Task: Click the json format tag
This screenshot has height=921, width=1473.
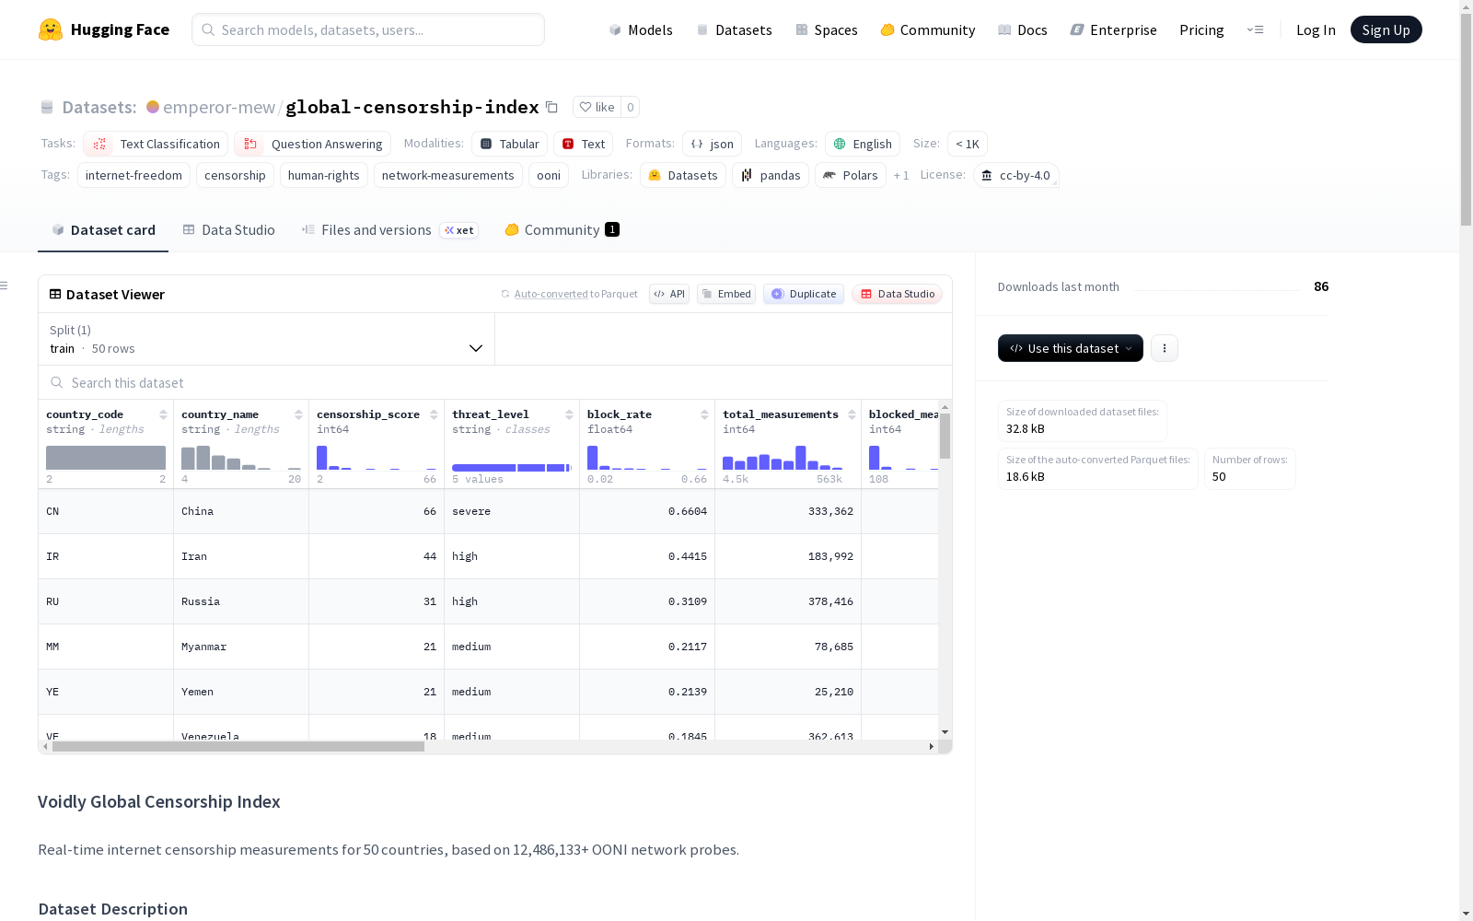Action: (x=712, y=144)
